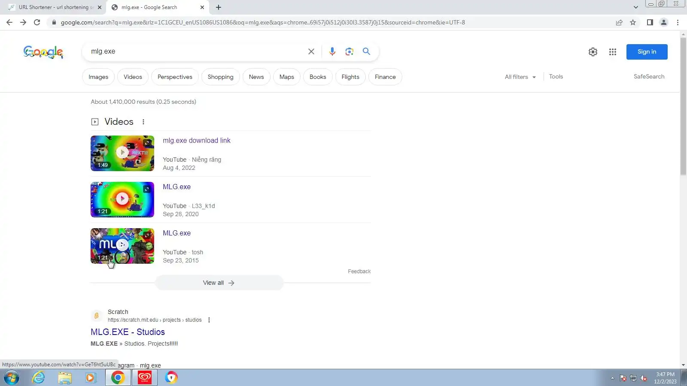This screenshot has width=687, height=386.
Task: Close the mlg.exe Google Search tab
Action: tap(202, 7)
